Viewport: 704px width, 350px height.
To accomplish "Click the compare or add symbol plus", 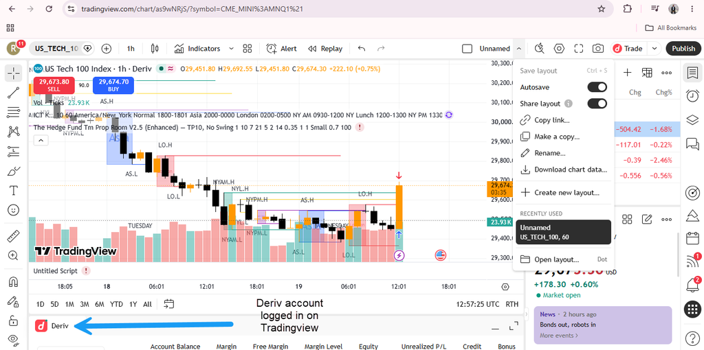I will [107, 49].
